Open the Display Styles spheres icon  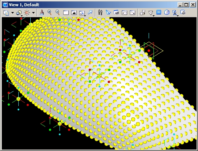(19, 13)
